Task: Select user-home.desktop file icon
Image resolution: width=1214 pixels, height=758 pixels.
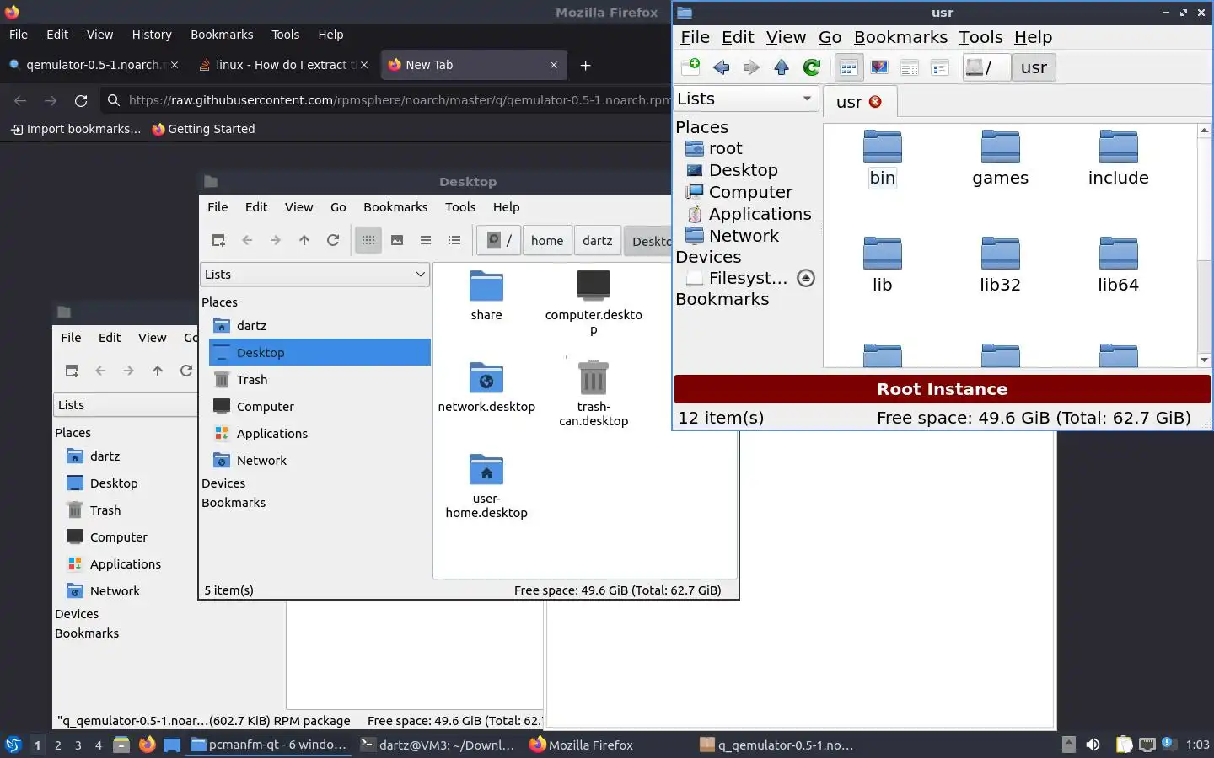Action: (486, 486)
